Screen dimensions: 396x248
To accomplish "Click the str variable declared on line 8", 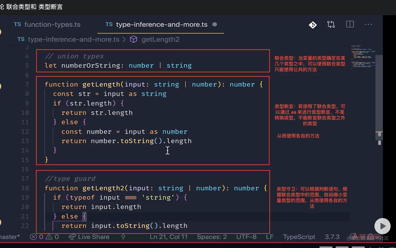I will click(x=84, y=94).
